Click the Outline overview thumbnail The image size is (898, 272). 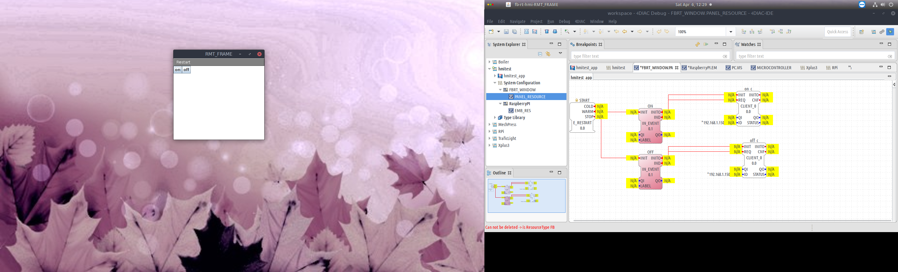pos(527,196)
